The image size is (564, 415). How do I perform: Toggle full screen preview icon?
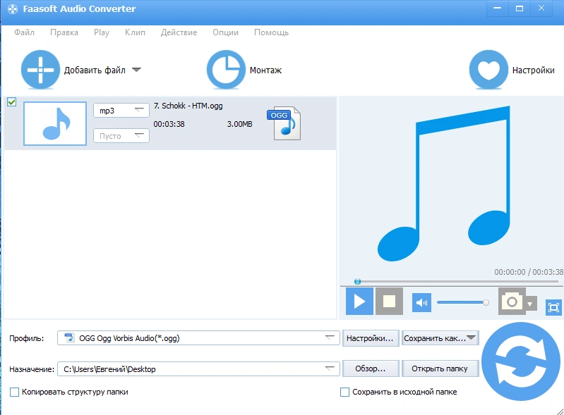click(x=553, y=307)
